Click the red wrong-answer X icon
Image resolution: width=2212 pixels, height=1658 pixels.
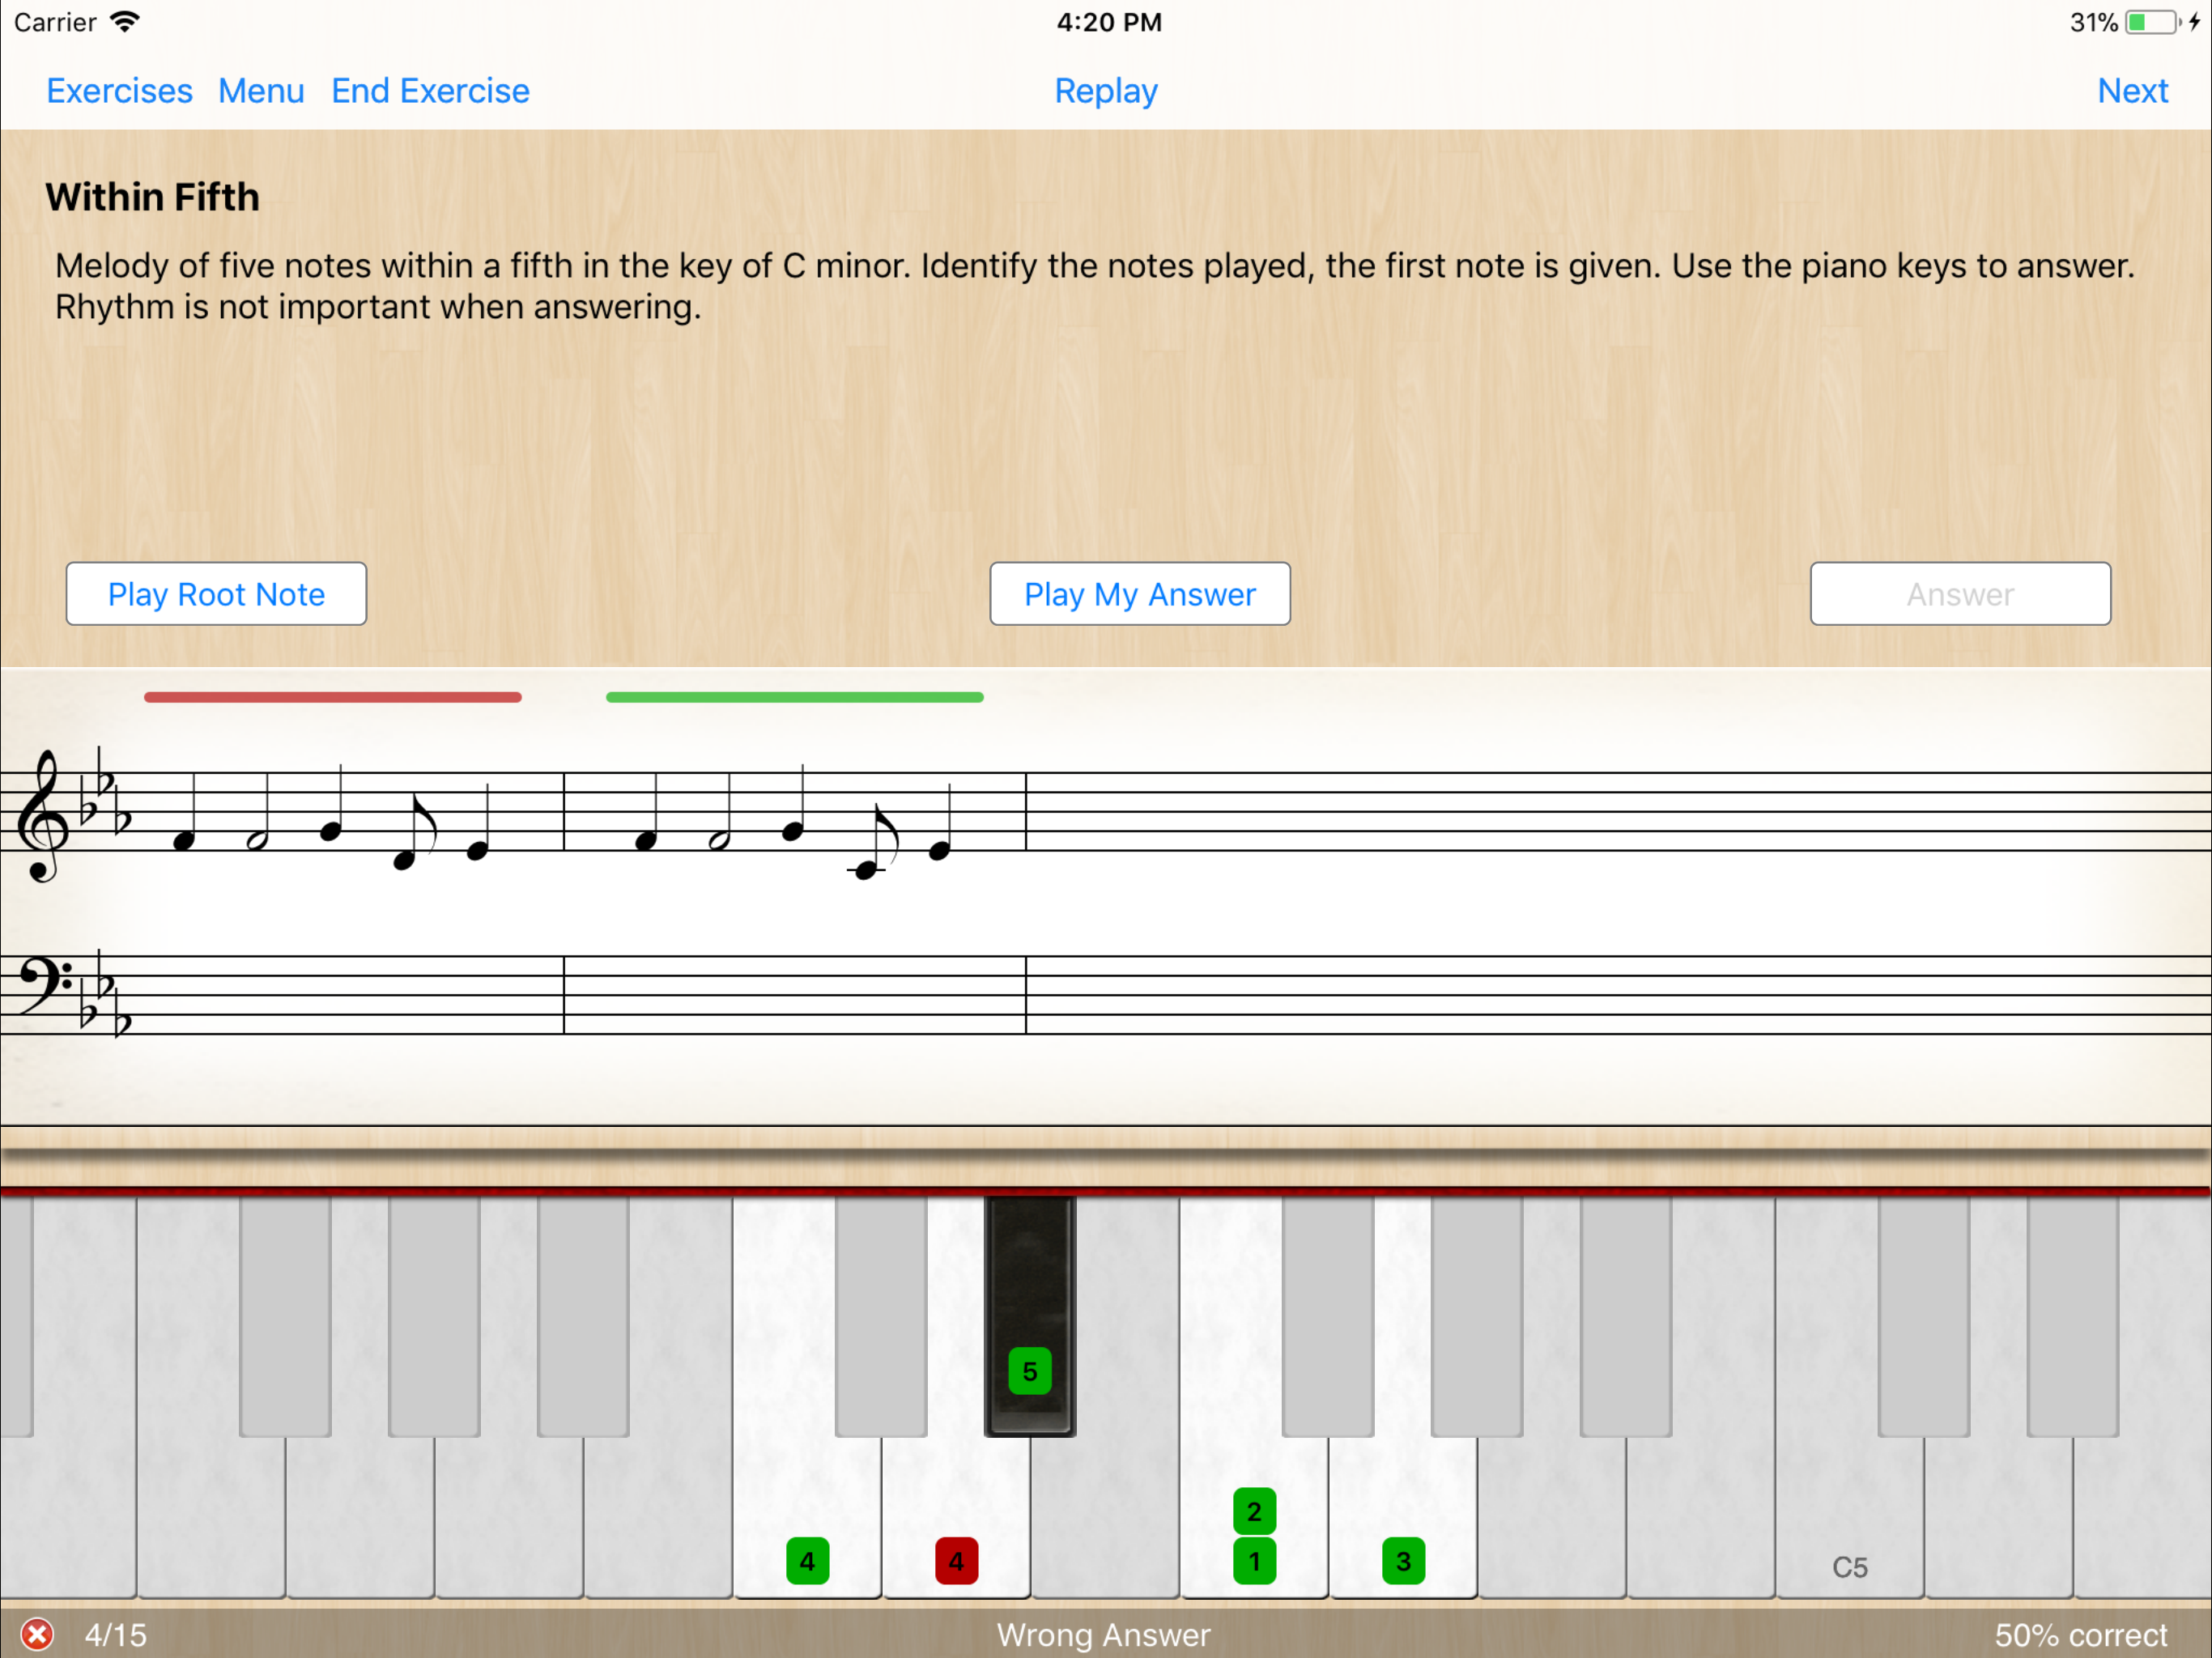[37, 1634]
